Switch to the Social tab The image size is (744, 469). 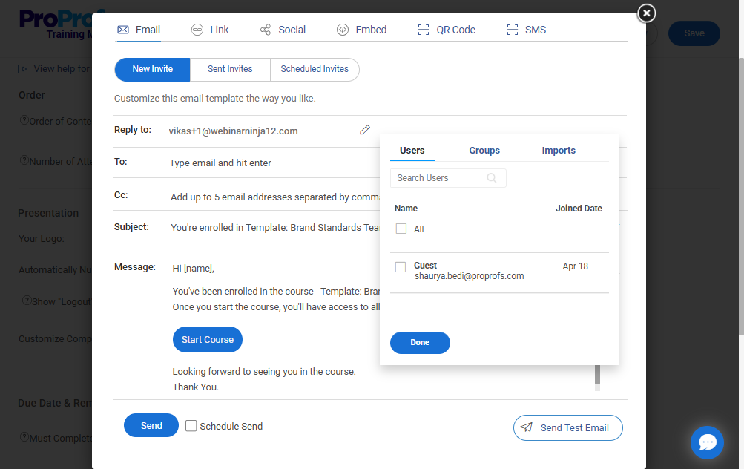(x=283, y=30)
